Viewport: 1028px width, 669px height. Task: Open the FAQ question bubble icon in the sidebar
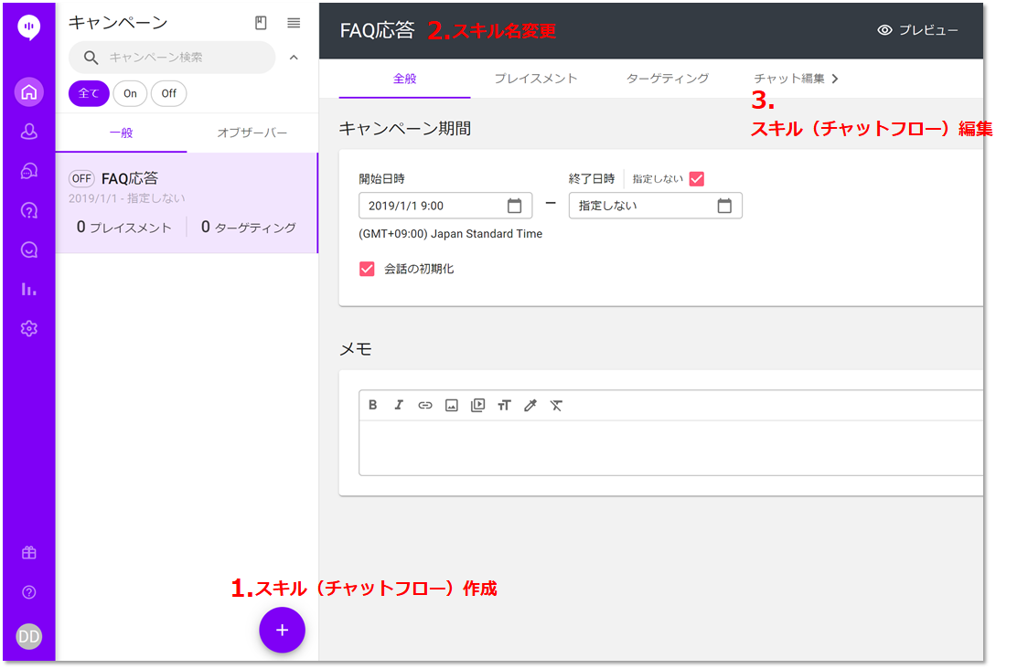29,210
